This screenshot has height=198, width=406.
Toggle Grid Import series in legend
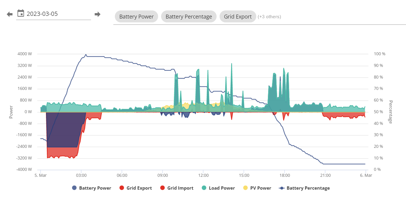coord(177,188)
